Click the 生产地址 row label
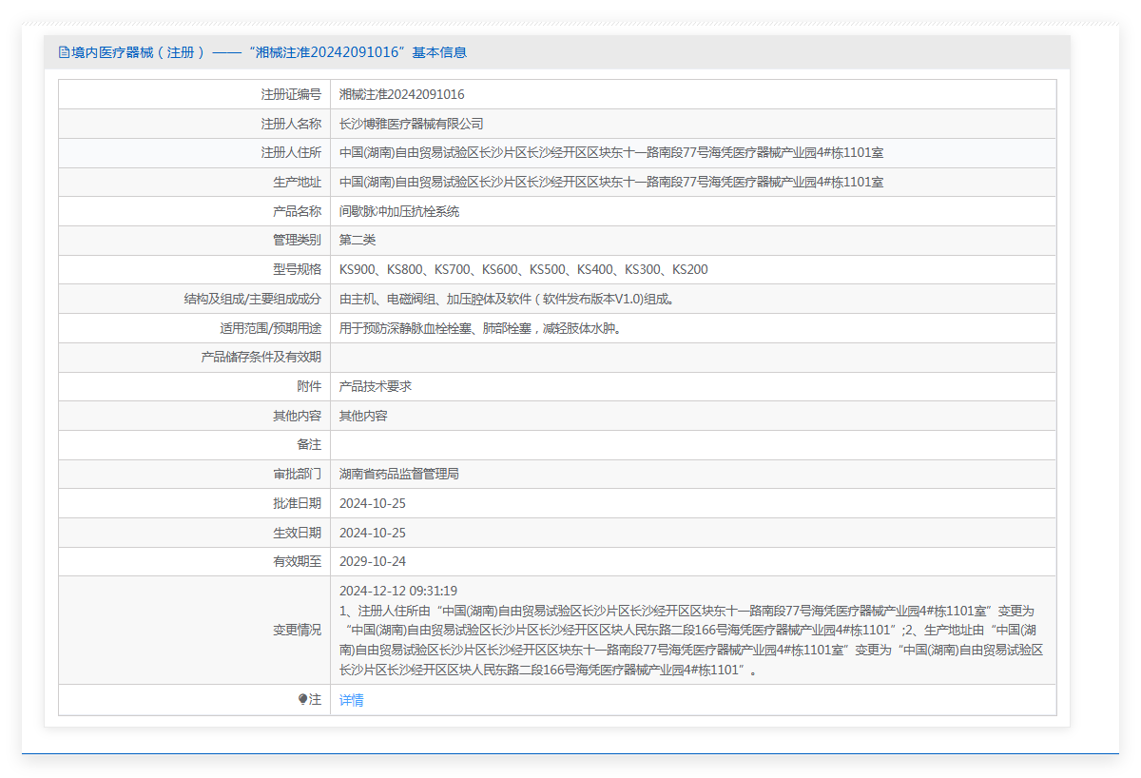 (x=297, y=182)
